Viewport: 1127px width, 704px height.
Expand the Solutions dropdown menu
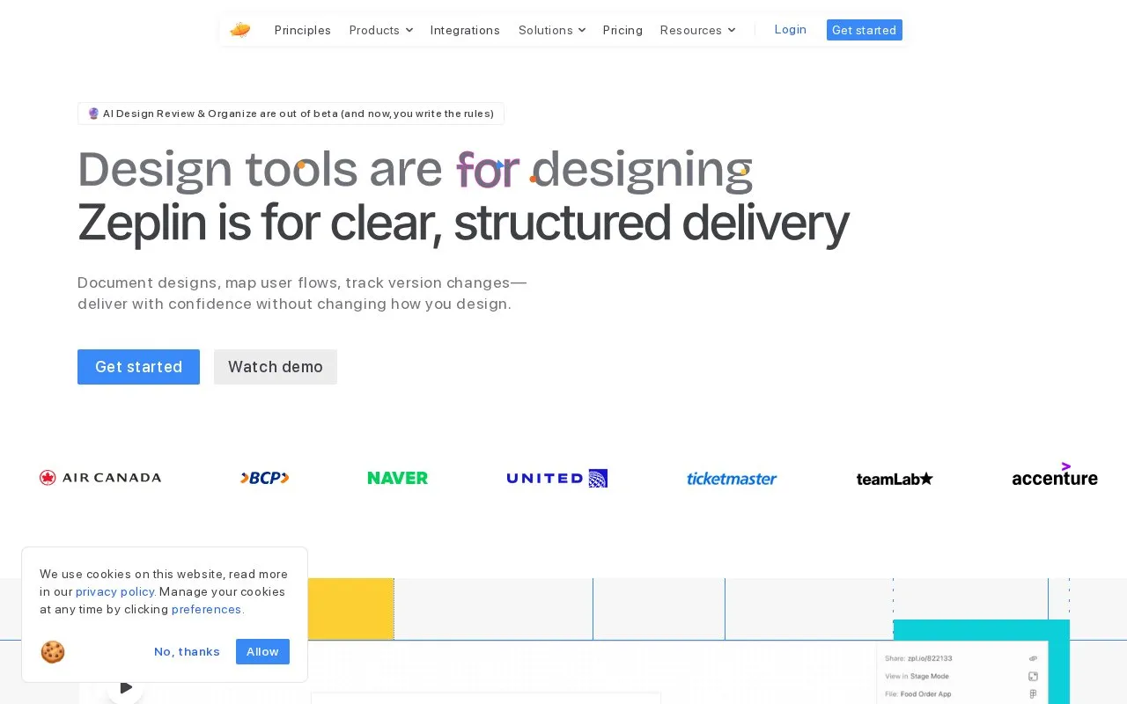[x=552, y=30]
